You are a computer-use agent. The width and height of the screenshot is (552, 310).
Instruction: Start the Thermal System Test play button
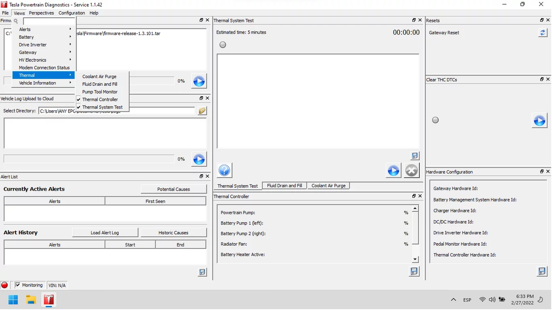(393, 171)
